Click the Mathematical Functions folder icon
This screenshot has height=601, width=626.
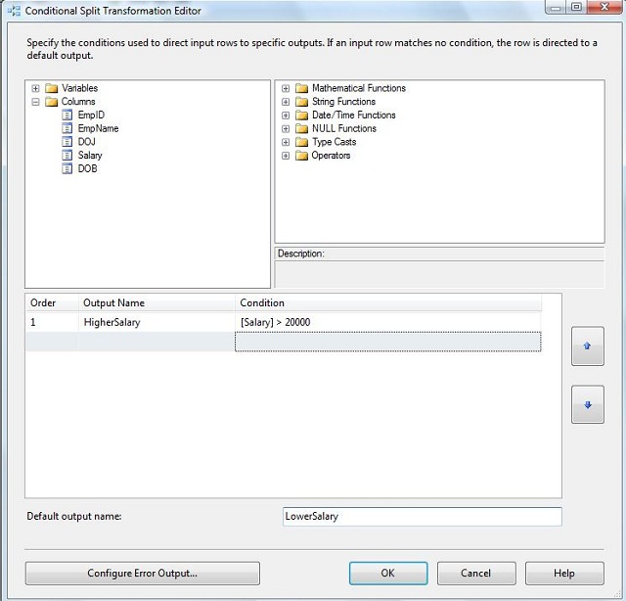point(301,88)
